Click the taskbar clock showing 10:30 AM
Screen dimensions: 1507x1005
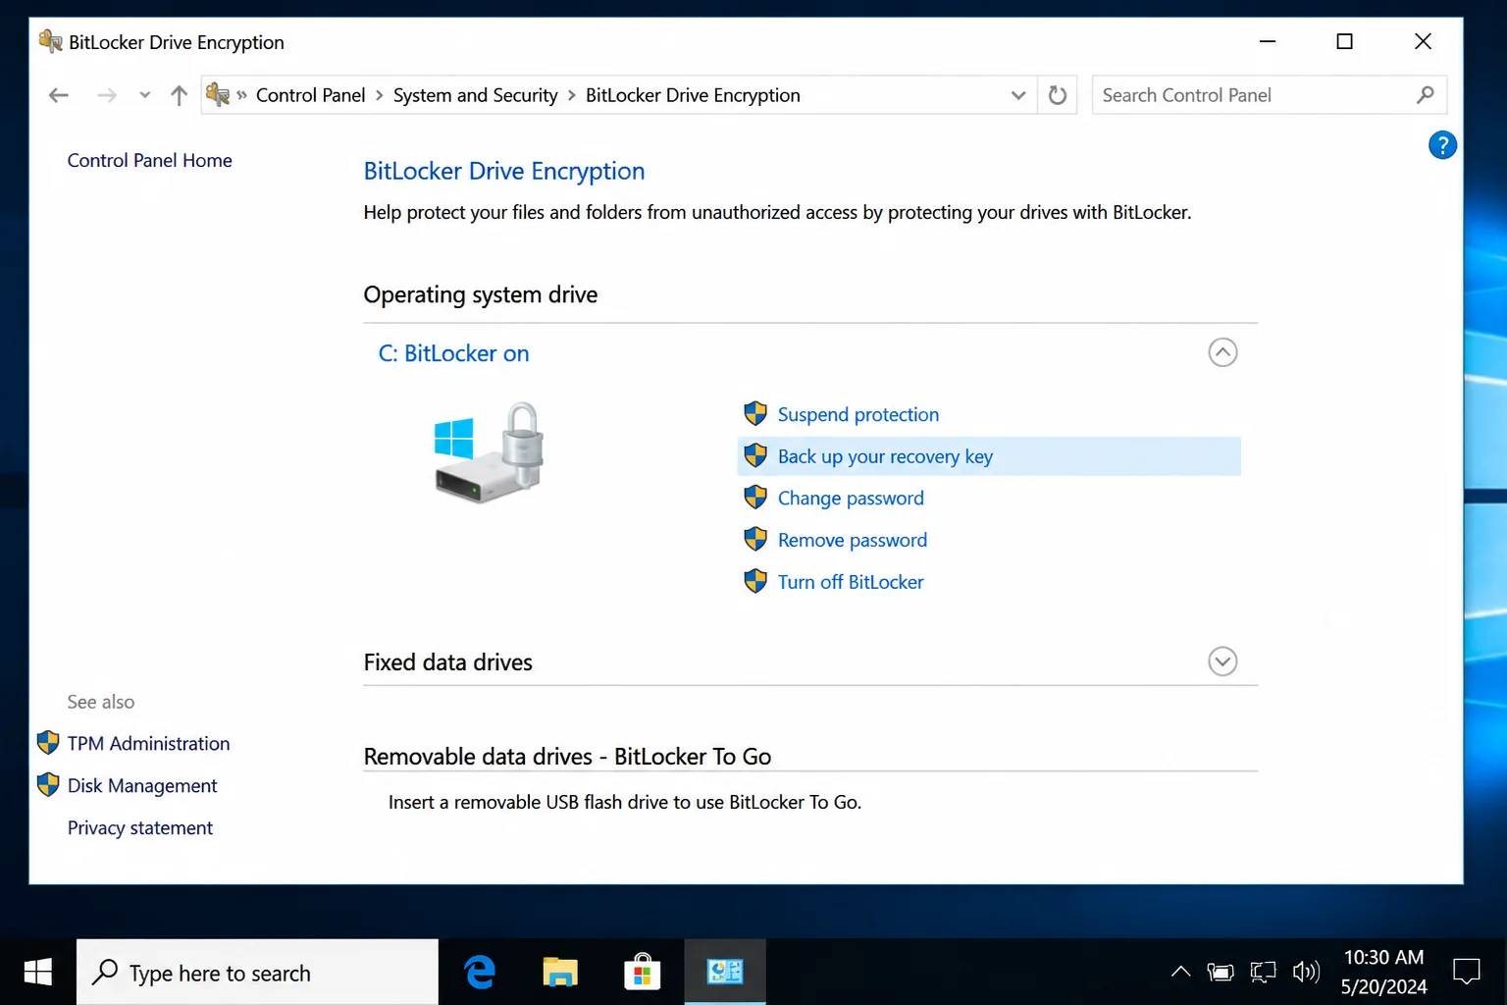point(1383,972)
